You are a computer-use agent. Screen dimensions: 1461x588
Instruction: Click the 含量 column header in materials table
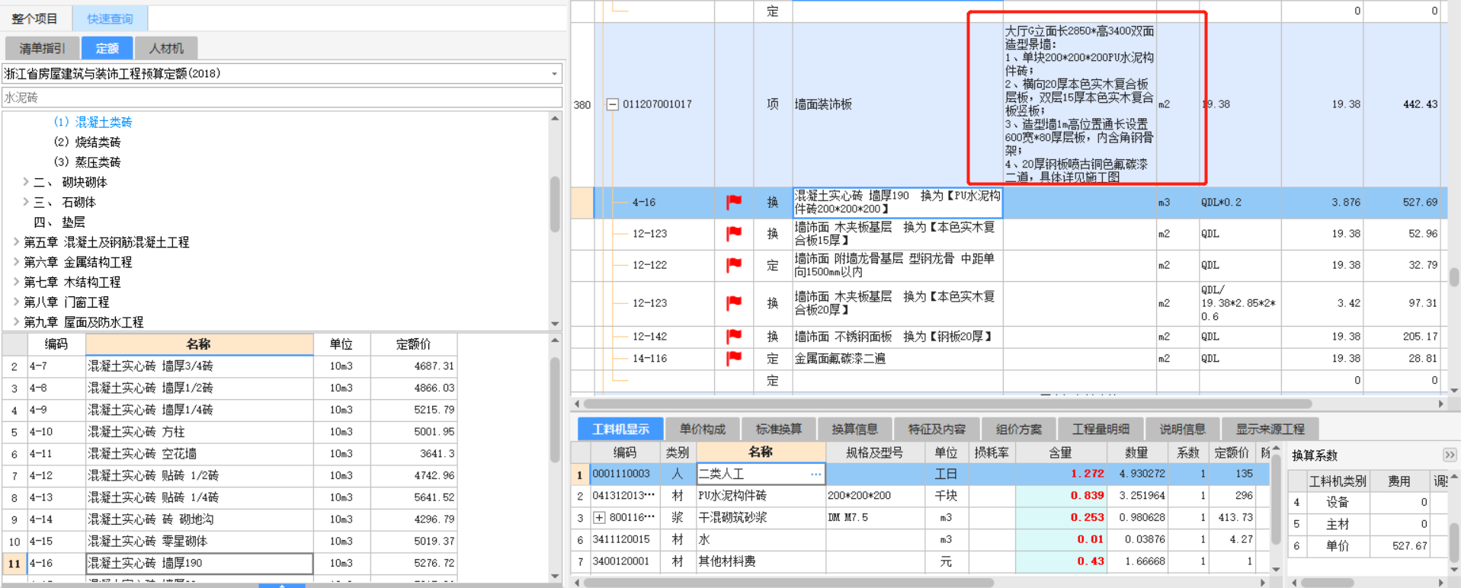pos(1060,452)
